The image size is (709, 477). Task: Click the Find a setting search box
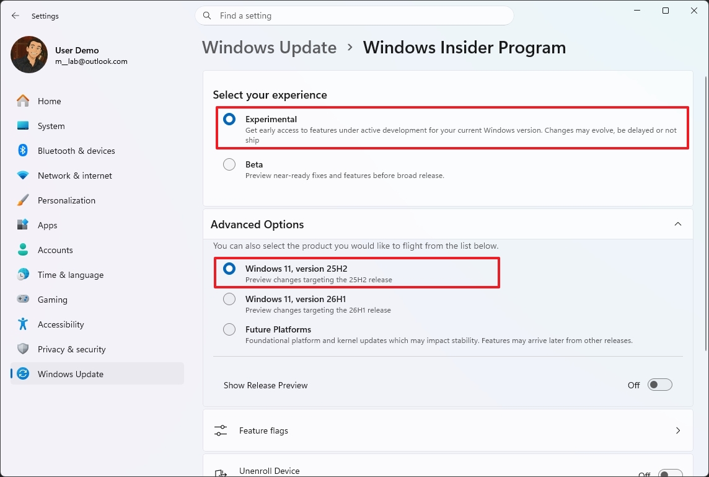[354, 16]
